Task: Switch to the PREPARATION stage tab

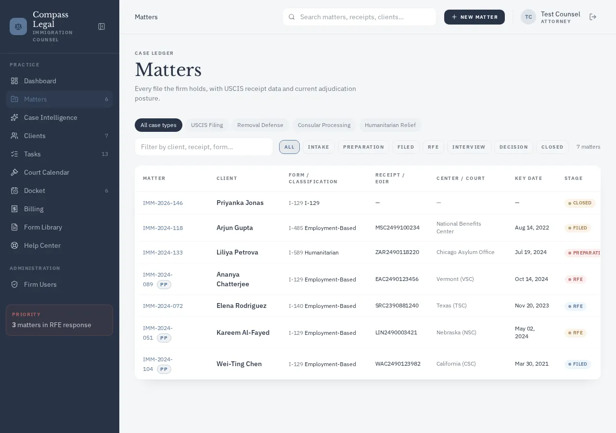Action: (363, 147)
